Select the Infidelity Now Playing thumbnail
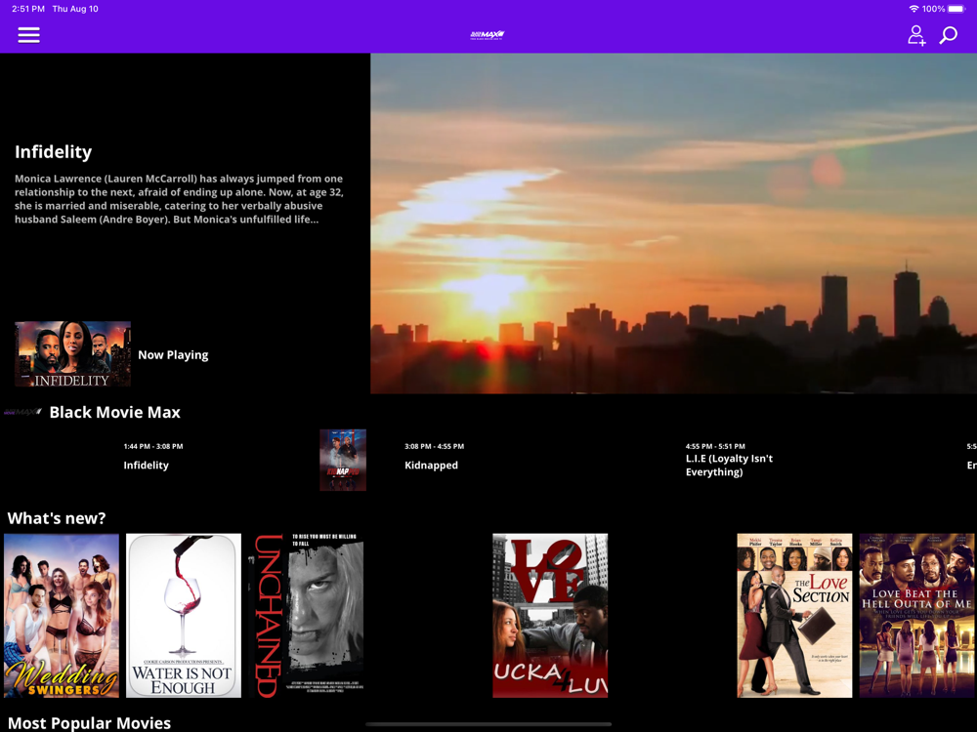 pyautogui.click(x=73, y=353)
